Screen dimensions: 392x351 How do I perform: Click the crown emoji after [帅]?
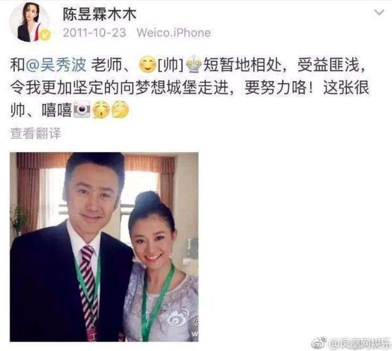click(x=194, y=64)
